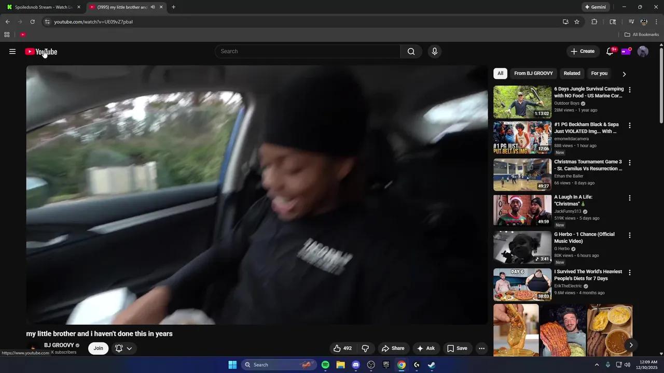The height and width of the screenshot is (373, 664).
Task: Save the video to a playlist
Action: [458, 348]
